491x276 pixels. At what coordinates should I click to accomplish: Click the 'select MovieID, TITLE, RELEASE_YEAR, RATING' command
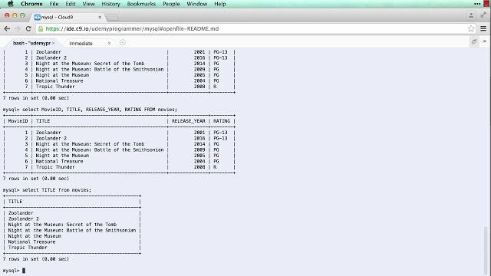100,109
